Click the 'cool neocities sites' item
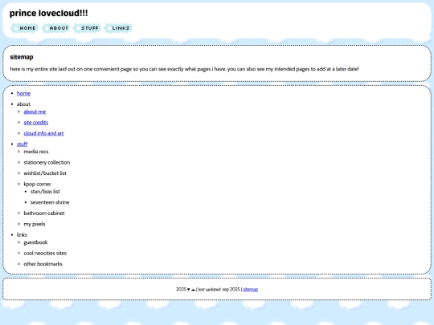 coord(45,253)
